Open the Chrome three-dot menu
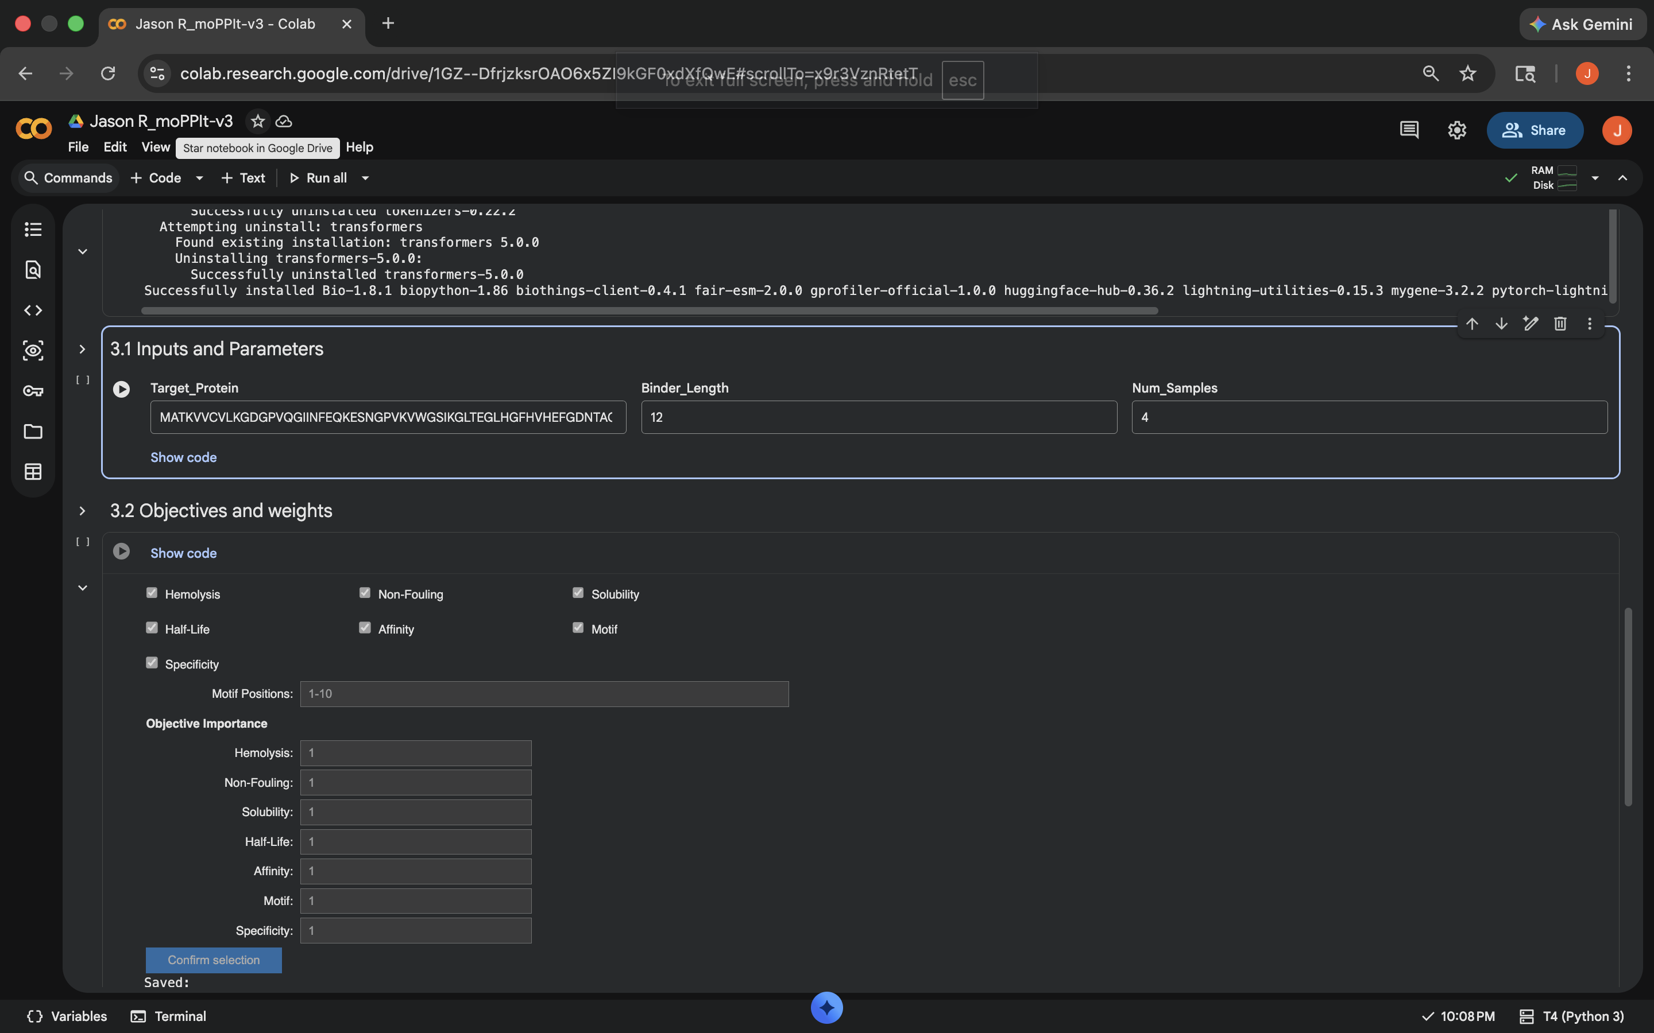Screen dimensions: 1654x1033 click(x=1629, y=73)
